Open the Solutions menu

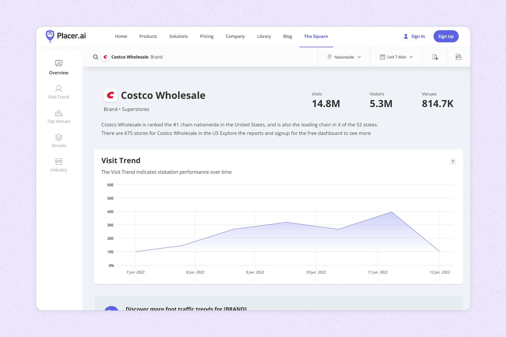click(178, 36)
